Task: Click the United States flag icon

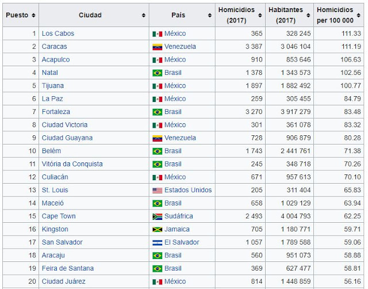Action: 157,190
